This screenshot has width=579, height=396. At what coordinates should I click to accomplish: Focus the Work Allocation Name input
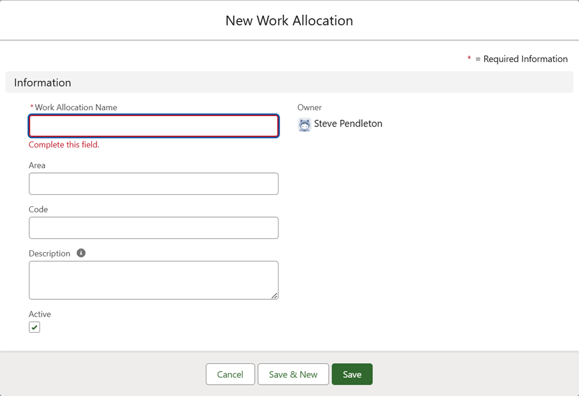click(x=154, y=126)
